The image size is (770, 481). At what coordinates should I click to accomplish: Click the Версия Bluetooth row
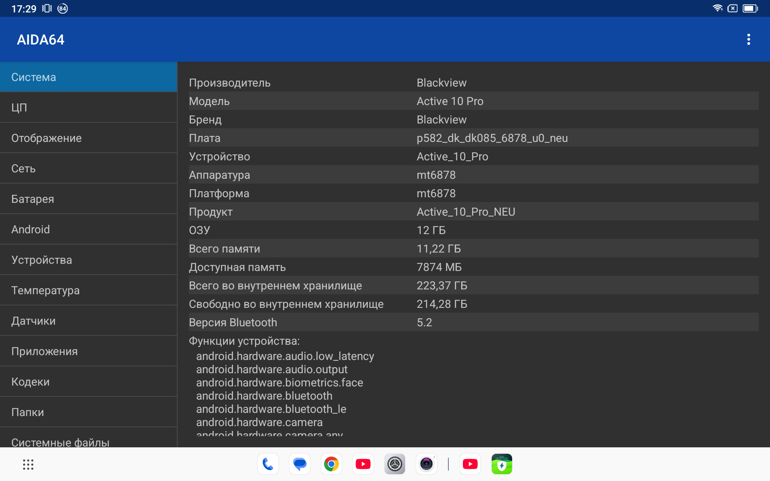coord(473,322)
